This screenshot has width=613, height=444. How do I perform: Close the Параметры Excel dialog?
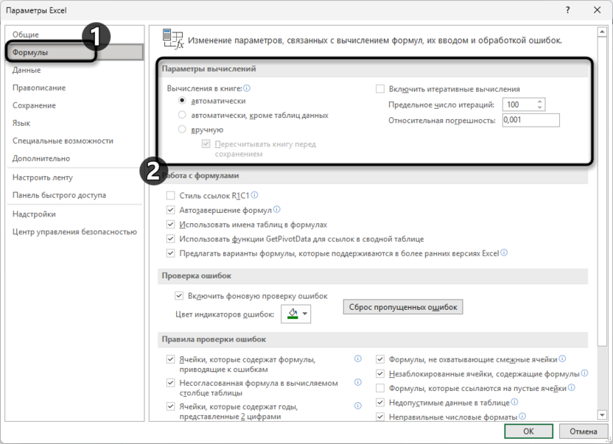click(597, 10)
